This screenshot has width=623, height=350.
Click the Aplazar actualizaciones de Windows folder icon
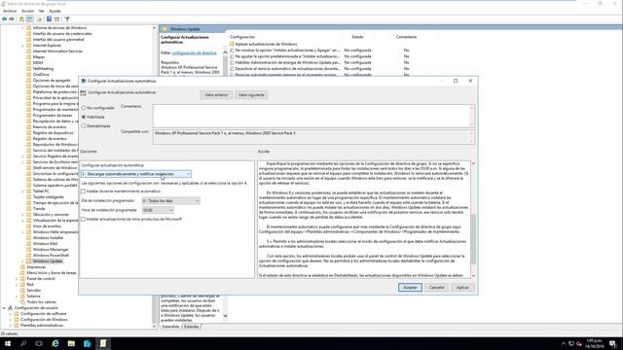click(232, 44)
